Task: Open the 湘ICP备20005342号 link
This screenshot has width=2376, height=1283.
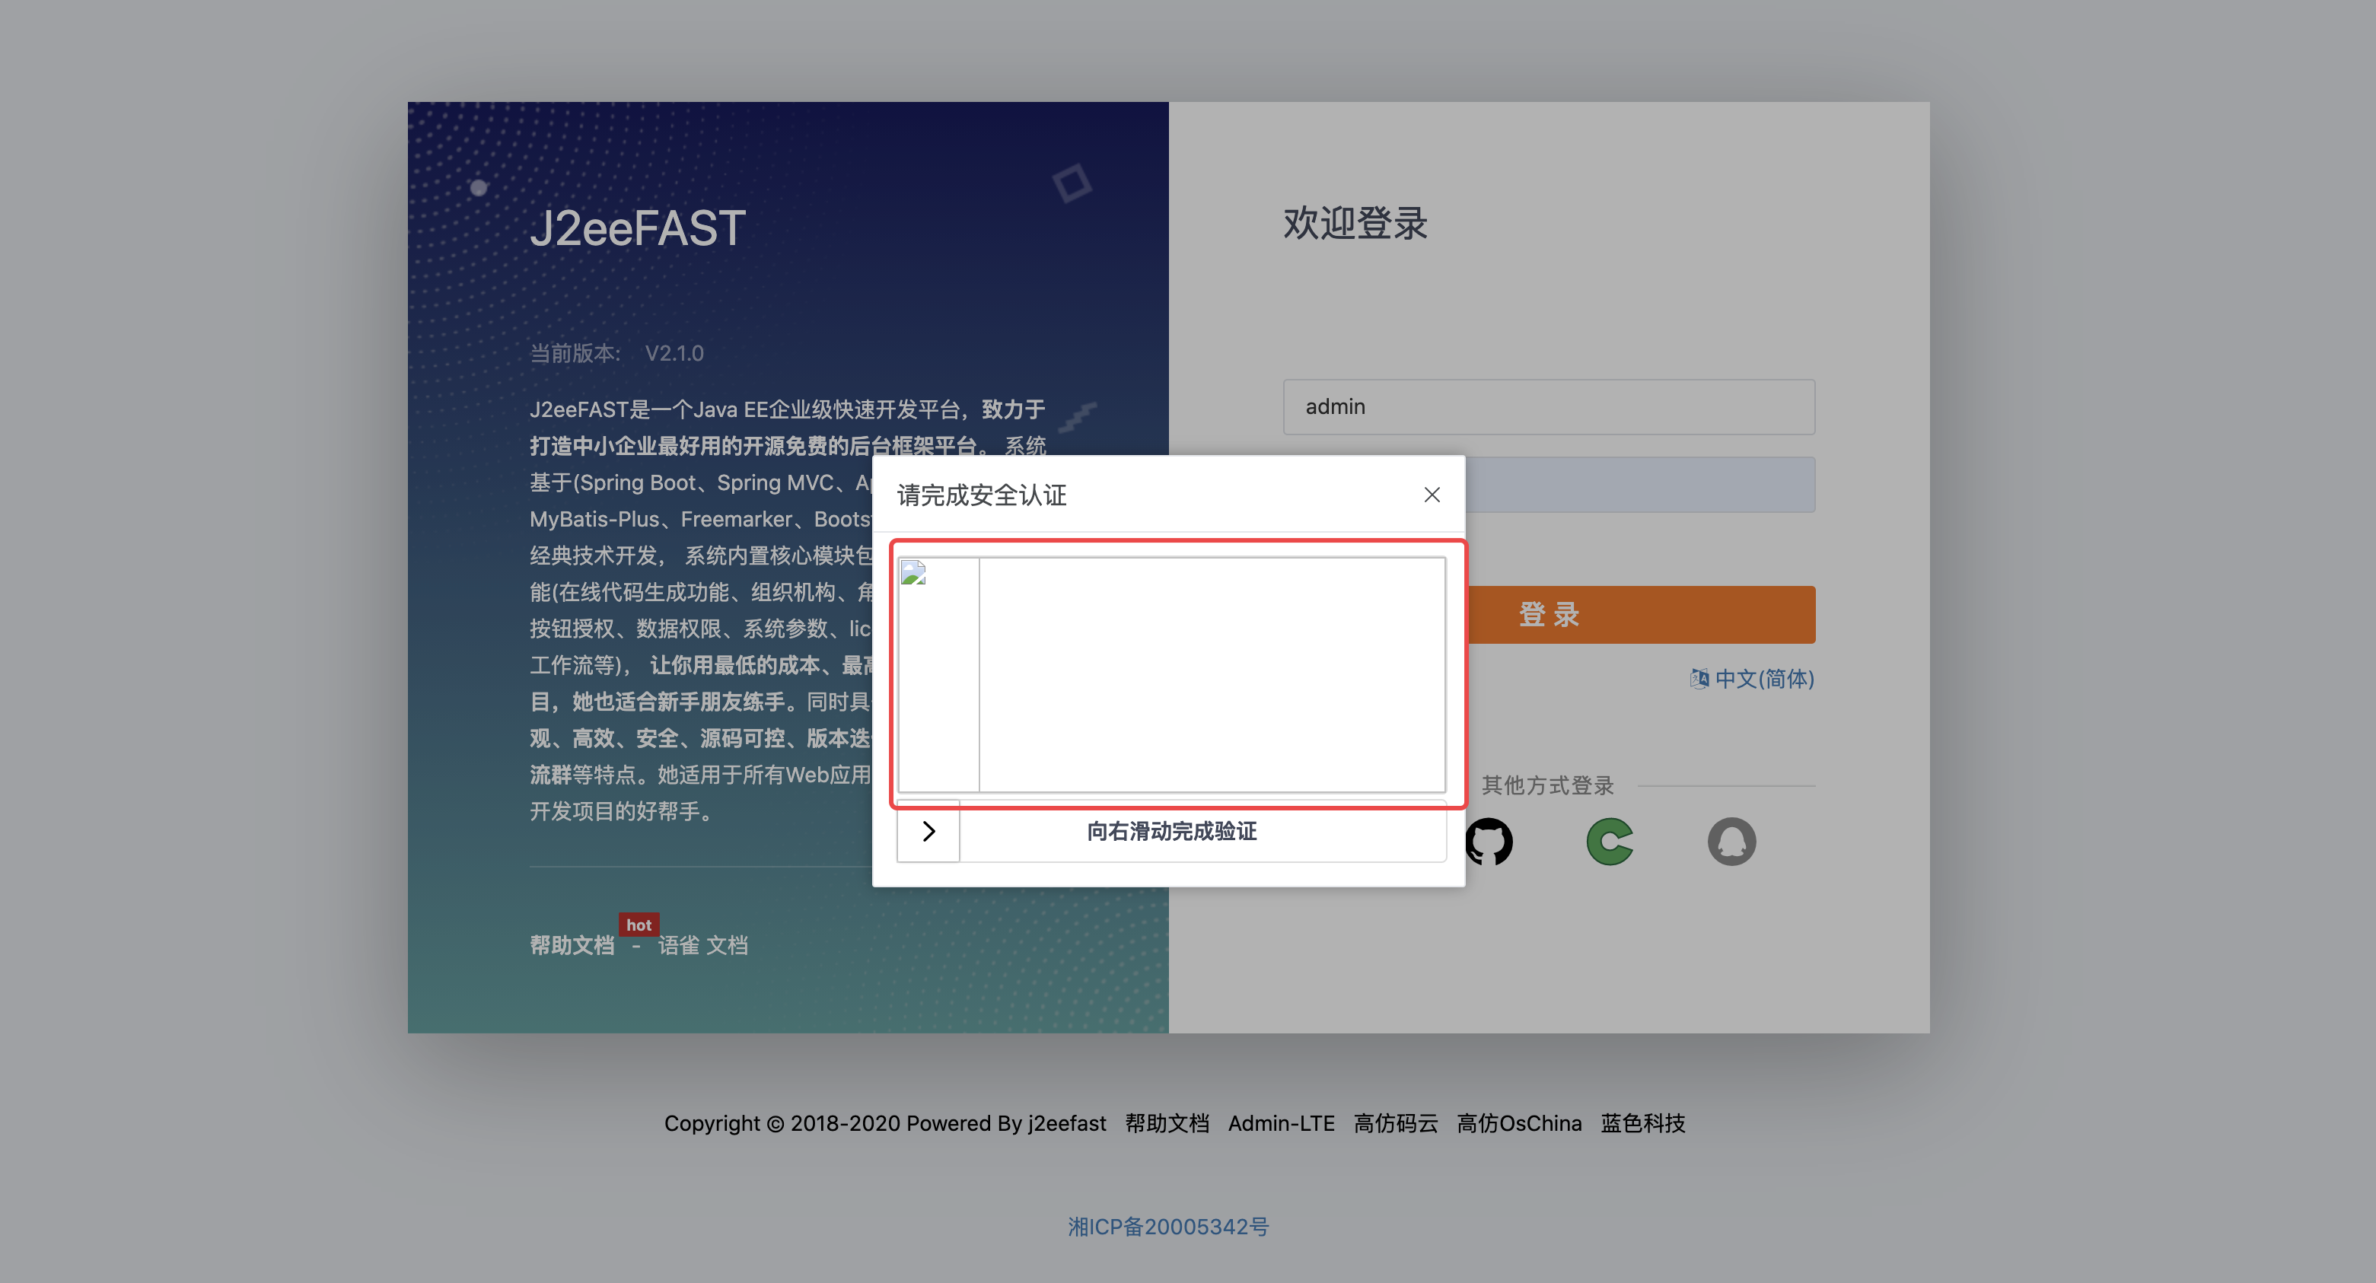Action: click(x=1169, y=1227)
